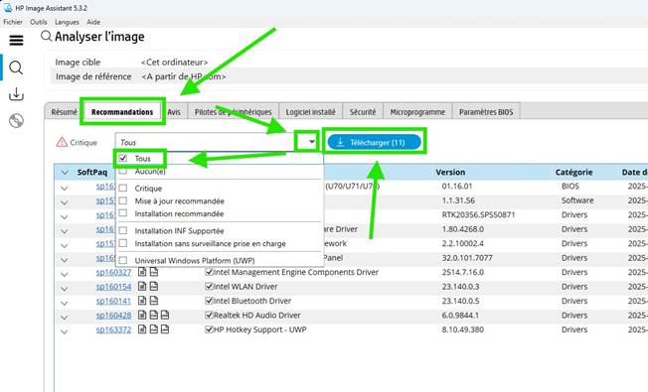Open the sp160327 SoftPaq link
The width and height of the screenshot is (648, 392).
pyautogui.click(x=113, y=272)
